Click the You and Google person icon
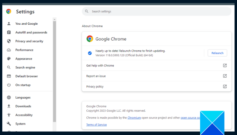237x135 pixels. coord(9,24)
